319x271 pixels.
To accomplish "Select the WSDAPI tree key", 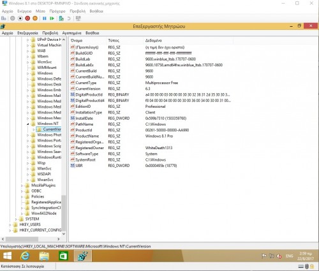I will [x=44, y=174].
